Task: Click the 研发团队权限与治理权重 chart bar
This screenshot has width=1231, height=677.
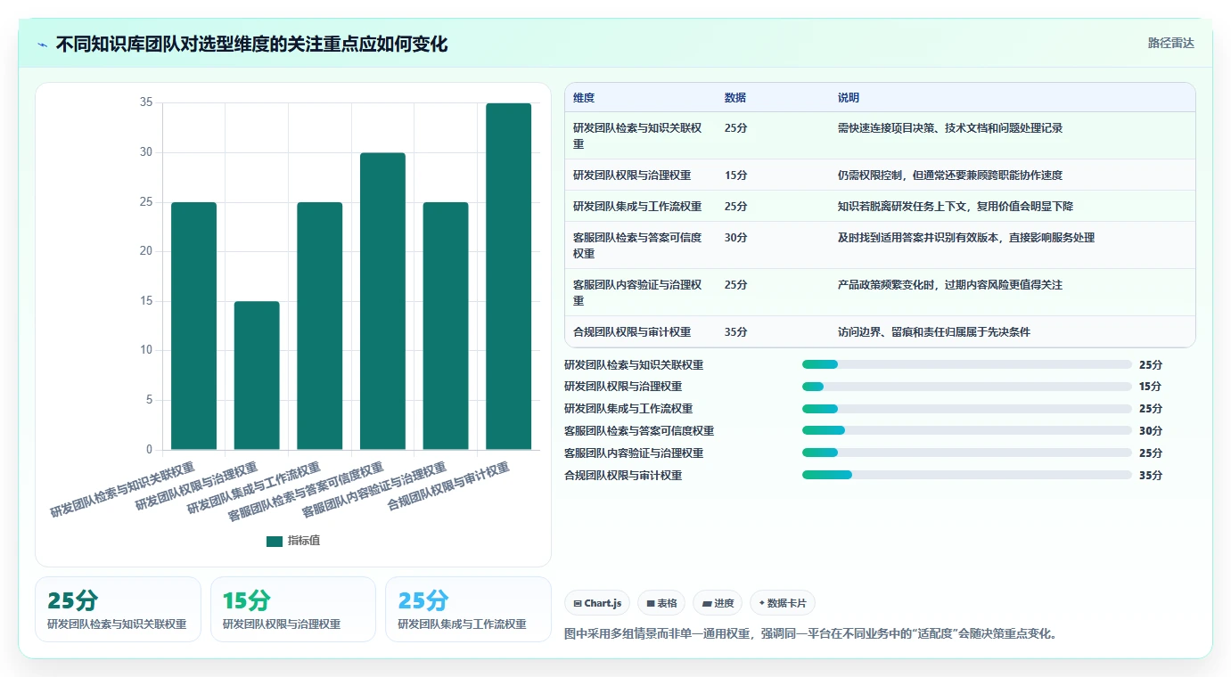Action: [257, 376]
